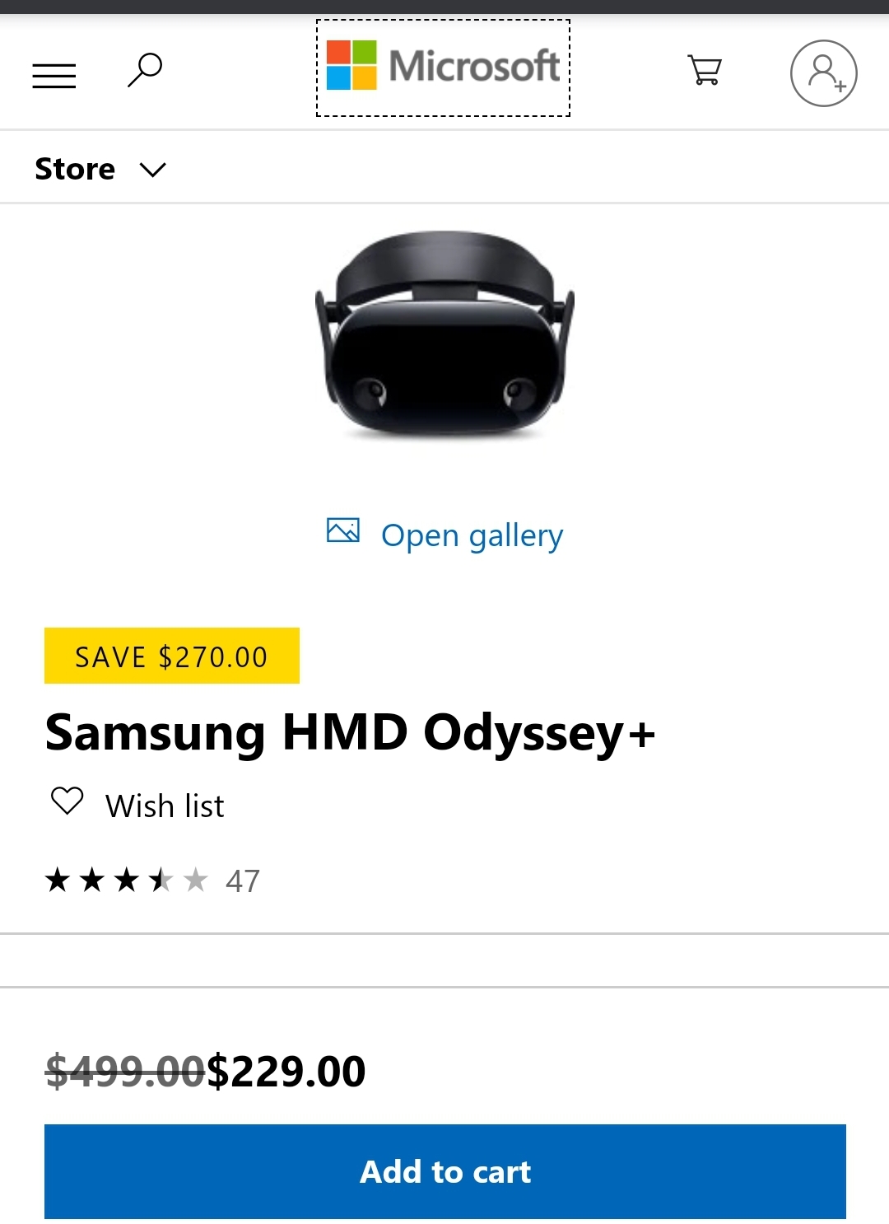Click the Open gallery link
The height and width of the screenshot is (1224, 889).
point(472,535)
